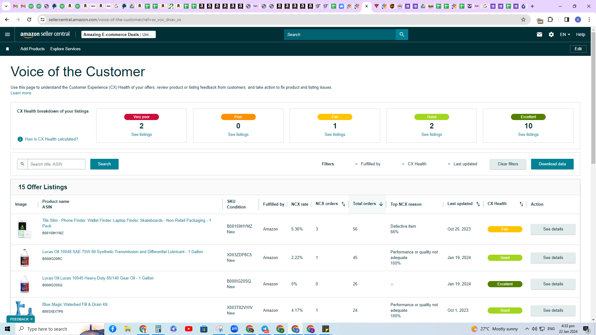The width and height of the screenshot is (596, 335).
Task: Open the new tab plus button
Action: pos(532,6)
